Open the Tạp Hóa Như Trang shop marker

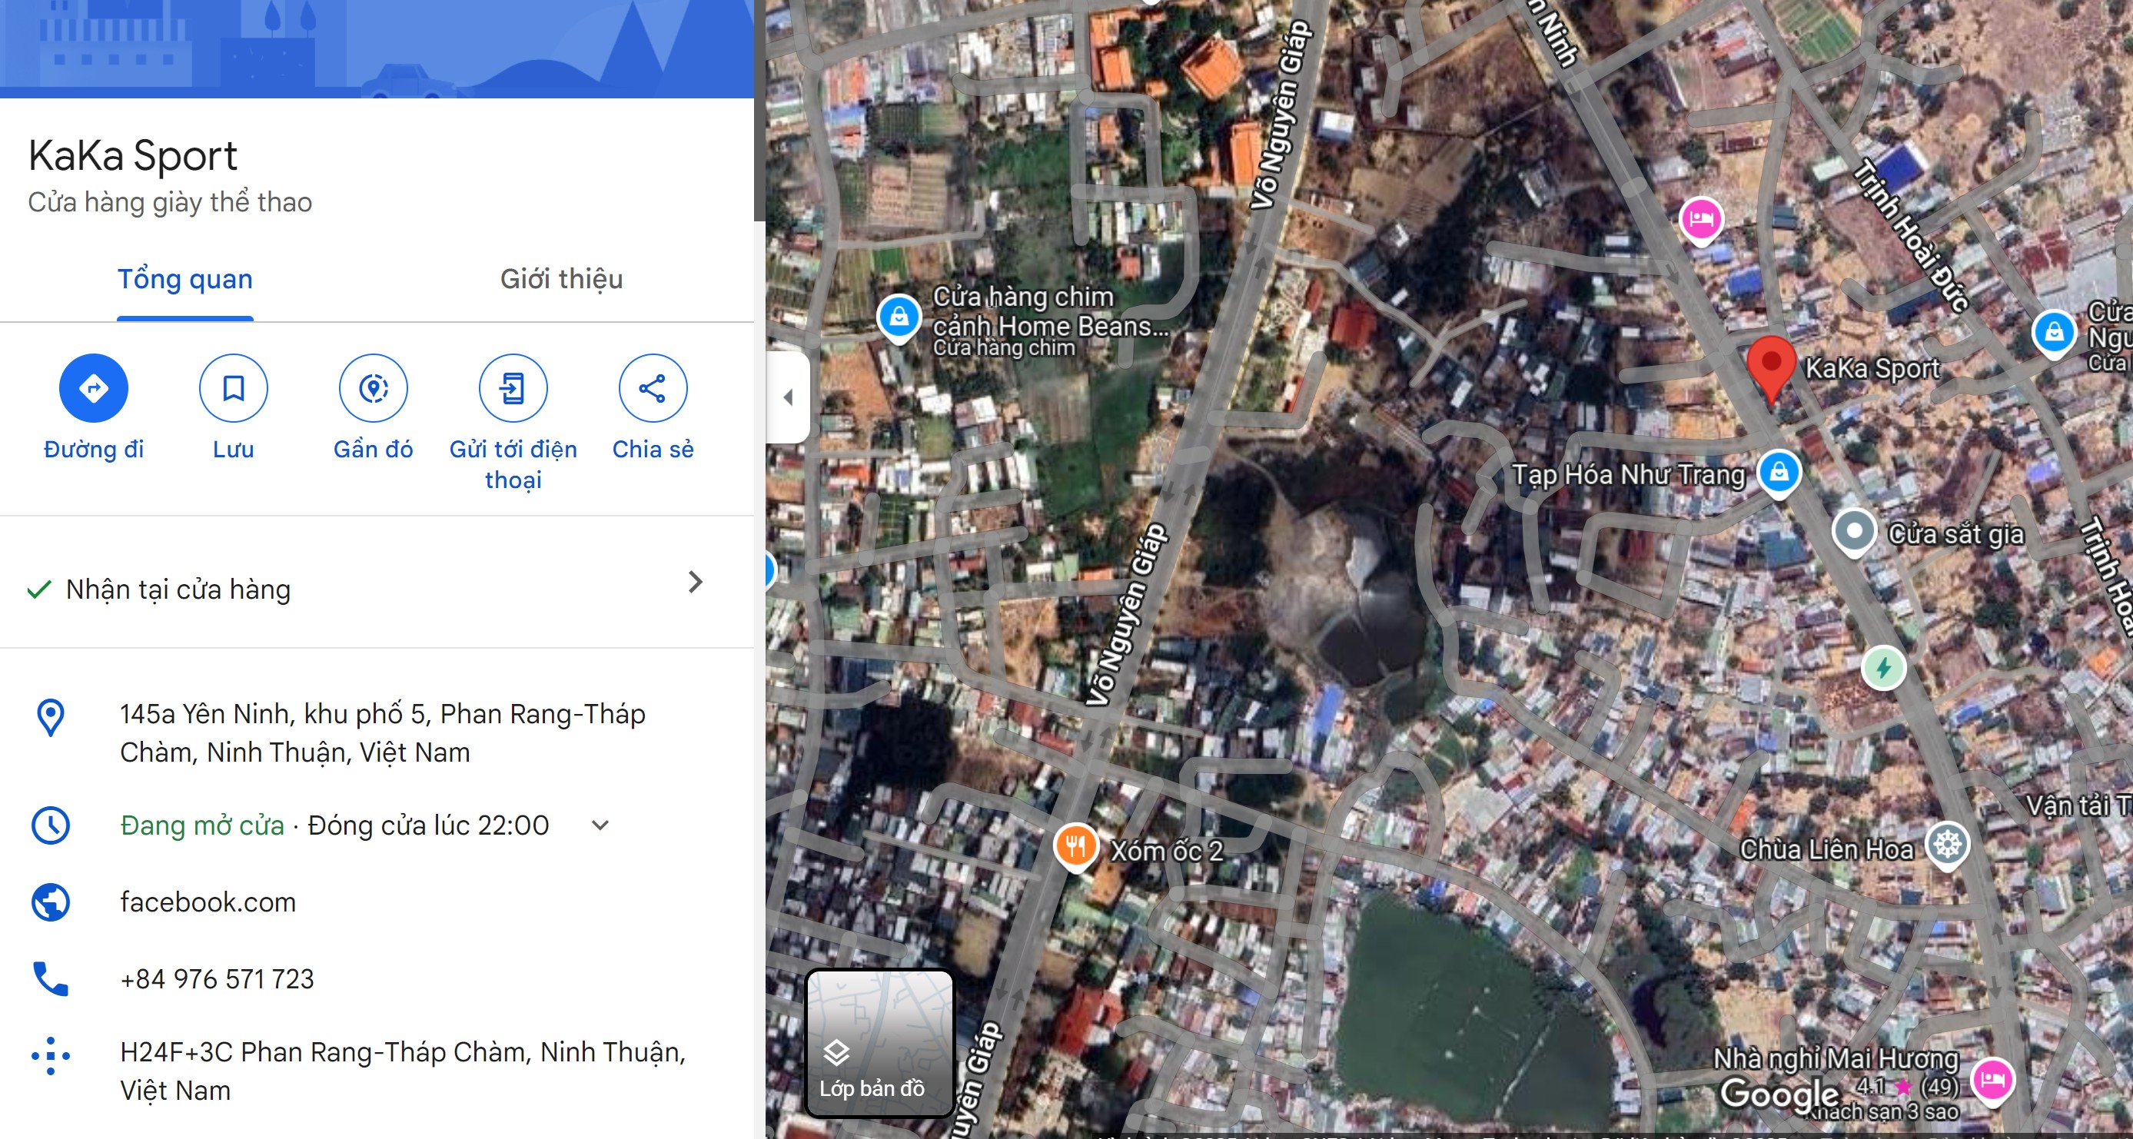tap(1779, 473)
